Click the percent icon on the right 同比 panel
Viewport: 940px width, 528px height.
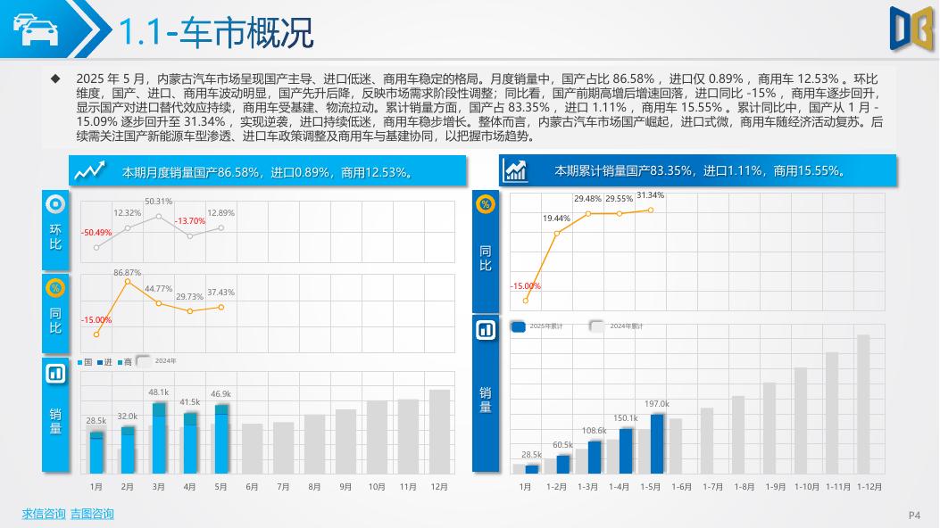[486, 204]
